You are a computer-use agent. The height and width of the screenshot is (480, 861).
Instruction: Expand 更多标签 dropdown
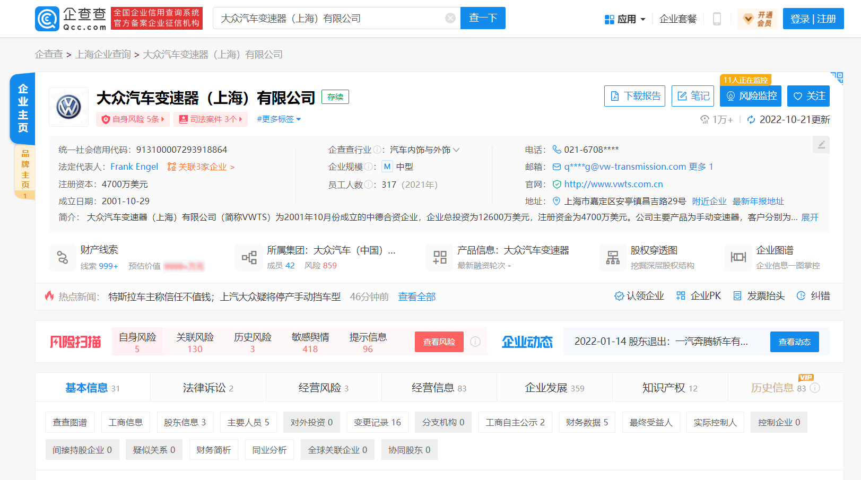tap(279, 119)
